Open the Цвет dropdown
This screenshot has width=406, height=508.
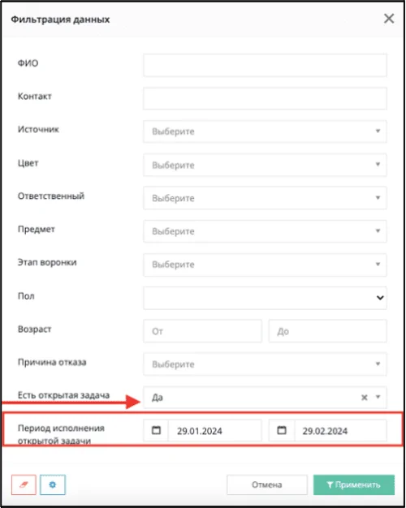265,165
